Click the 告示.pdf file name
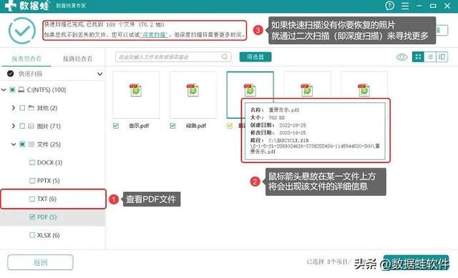Viewport: 458px width, 278px height. [139, 126]
